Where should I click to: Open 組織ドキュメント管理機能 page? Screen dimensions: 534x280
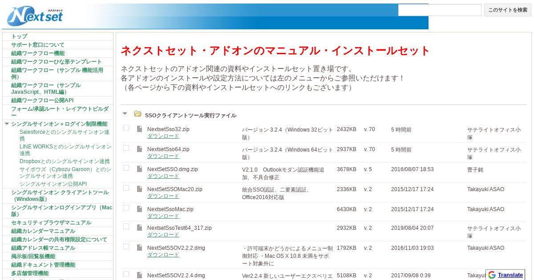(x=43, y=265)
